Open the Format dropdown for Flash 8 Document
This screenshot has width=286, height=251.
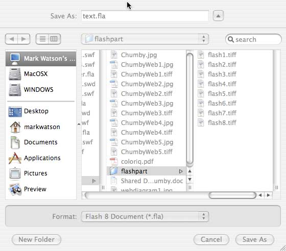[145, 217]
